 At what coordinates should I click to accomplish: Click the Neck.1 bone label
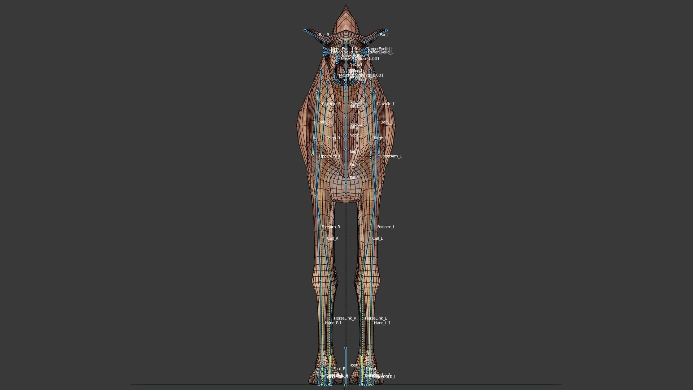click(356, 135)
